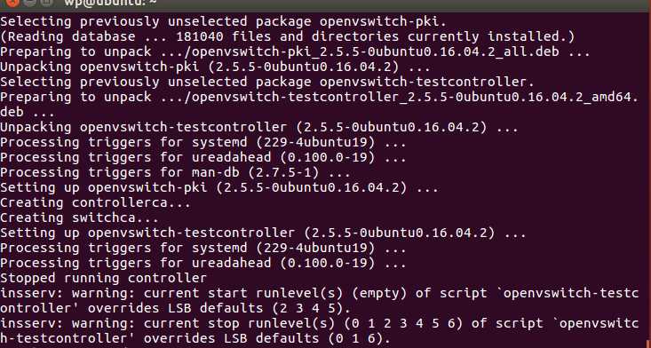The image size is (651, 348).
Task: Click the 'Unpacking openvswitch-pki' output line
Action: 216,67
